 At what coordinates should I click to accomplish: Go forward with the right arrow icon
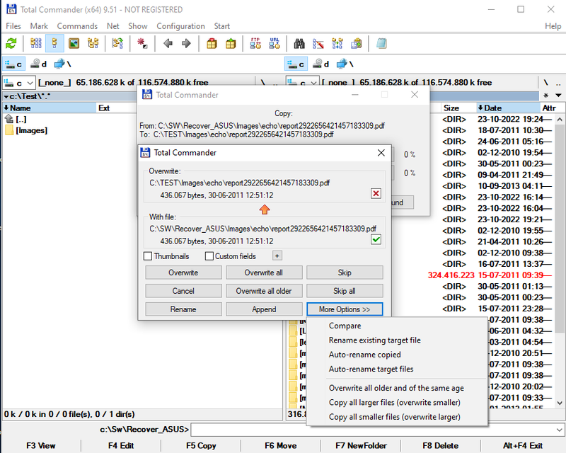(186, 44)
